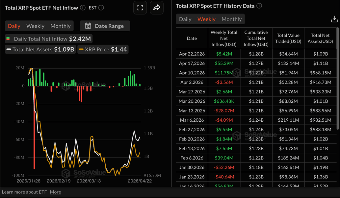Toggle the Total Net Assets chart series
This screenshot has height=198, width=340.
[x=40, y=50]
